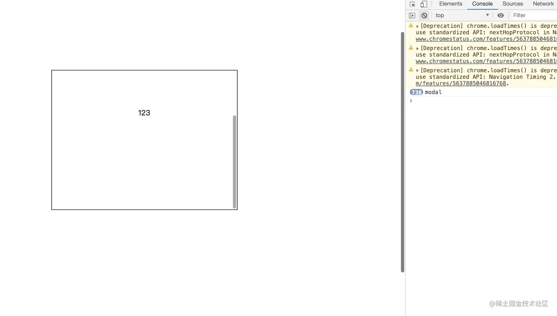Toggle the device toolbar icon
557x316 pixels.
click(424, 4)
